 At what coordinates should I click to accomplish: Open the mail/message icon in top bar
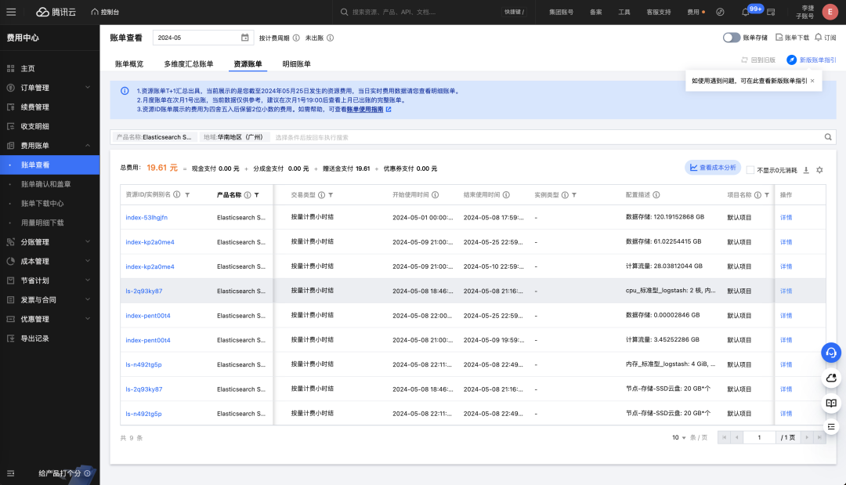[771, 12]
